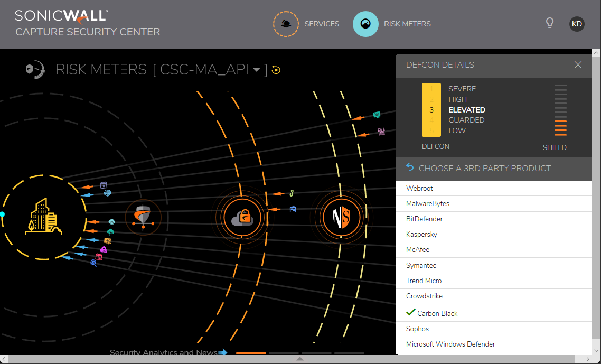601x364 pixels.
Task: Click the blue lock tag threat icon
Action: point(293,209)
